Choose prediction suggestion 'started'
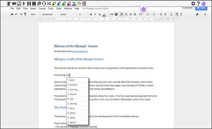Screen dimensions: 212x129 point(77,85)
